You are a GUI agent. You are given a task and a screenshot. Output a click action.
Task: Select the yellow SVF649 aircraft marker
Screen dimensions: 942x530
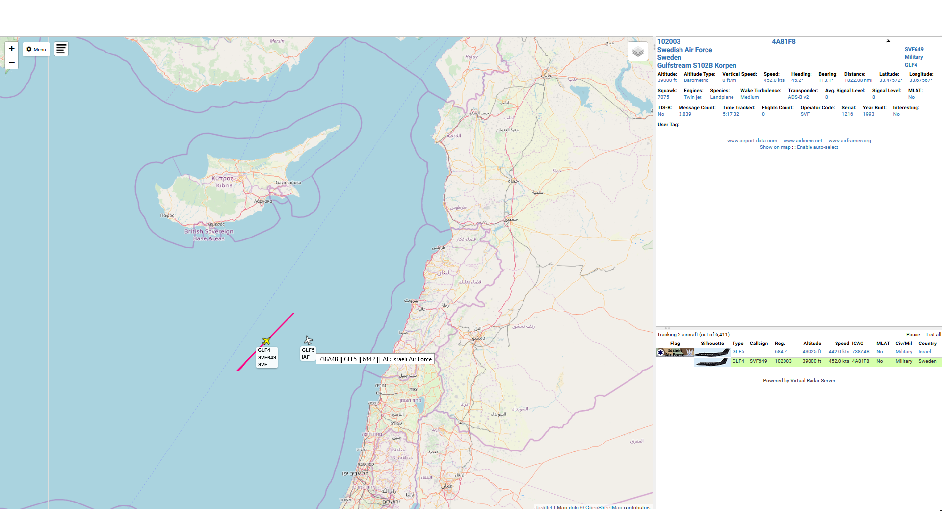pos(266,341)
